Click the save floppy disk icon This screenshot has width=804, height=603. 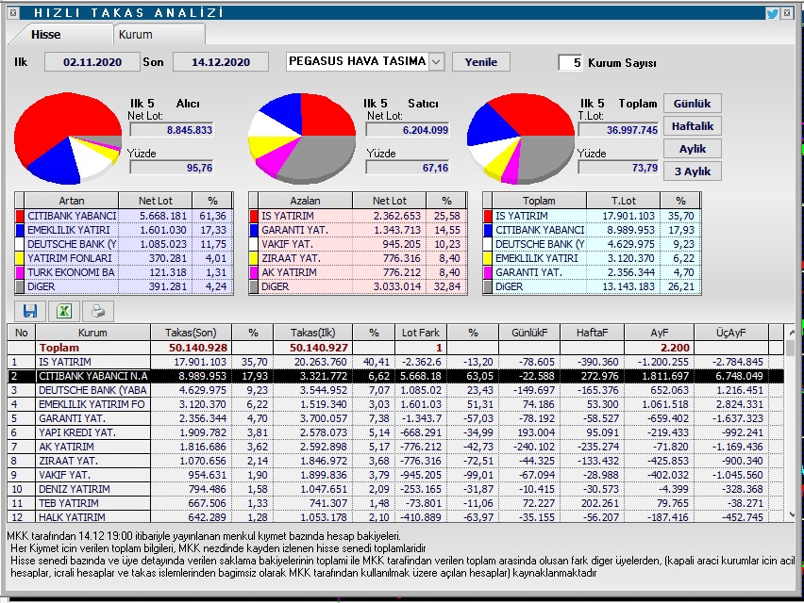[x=30, y=311]
